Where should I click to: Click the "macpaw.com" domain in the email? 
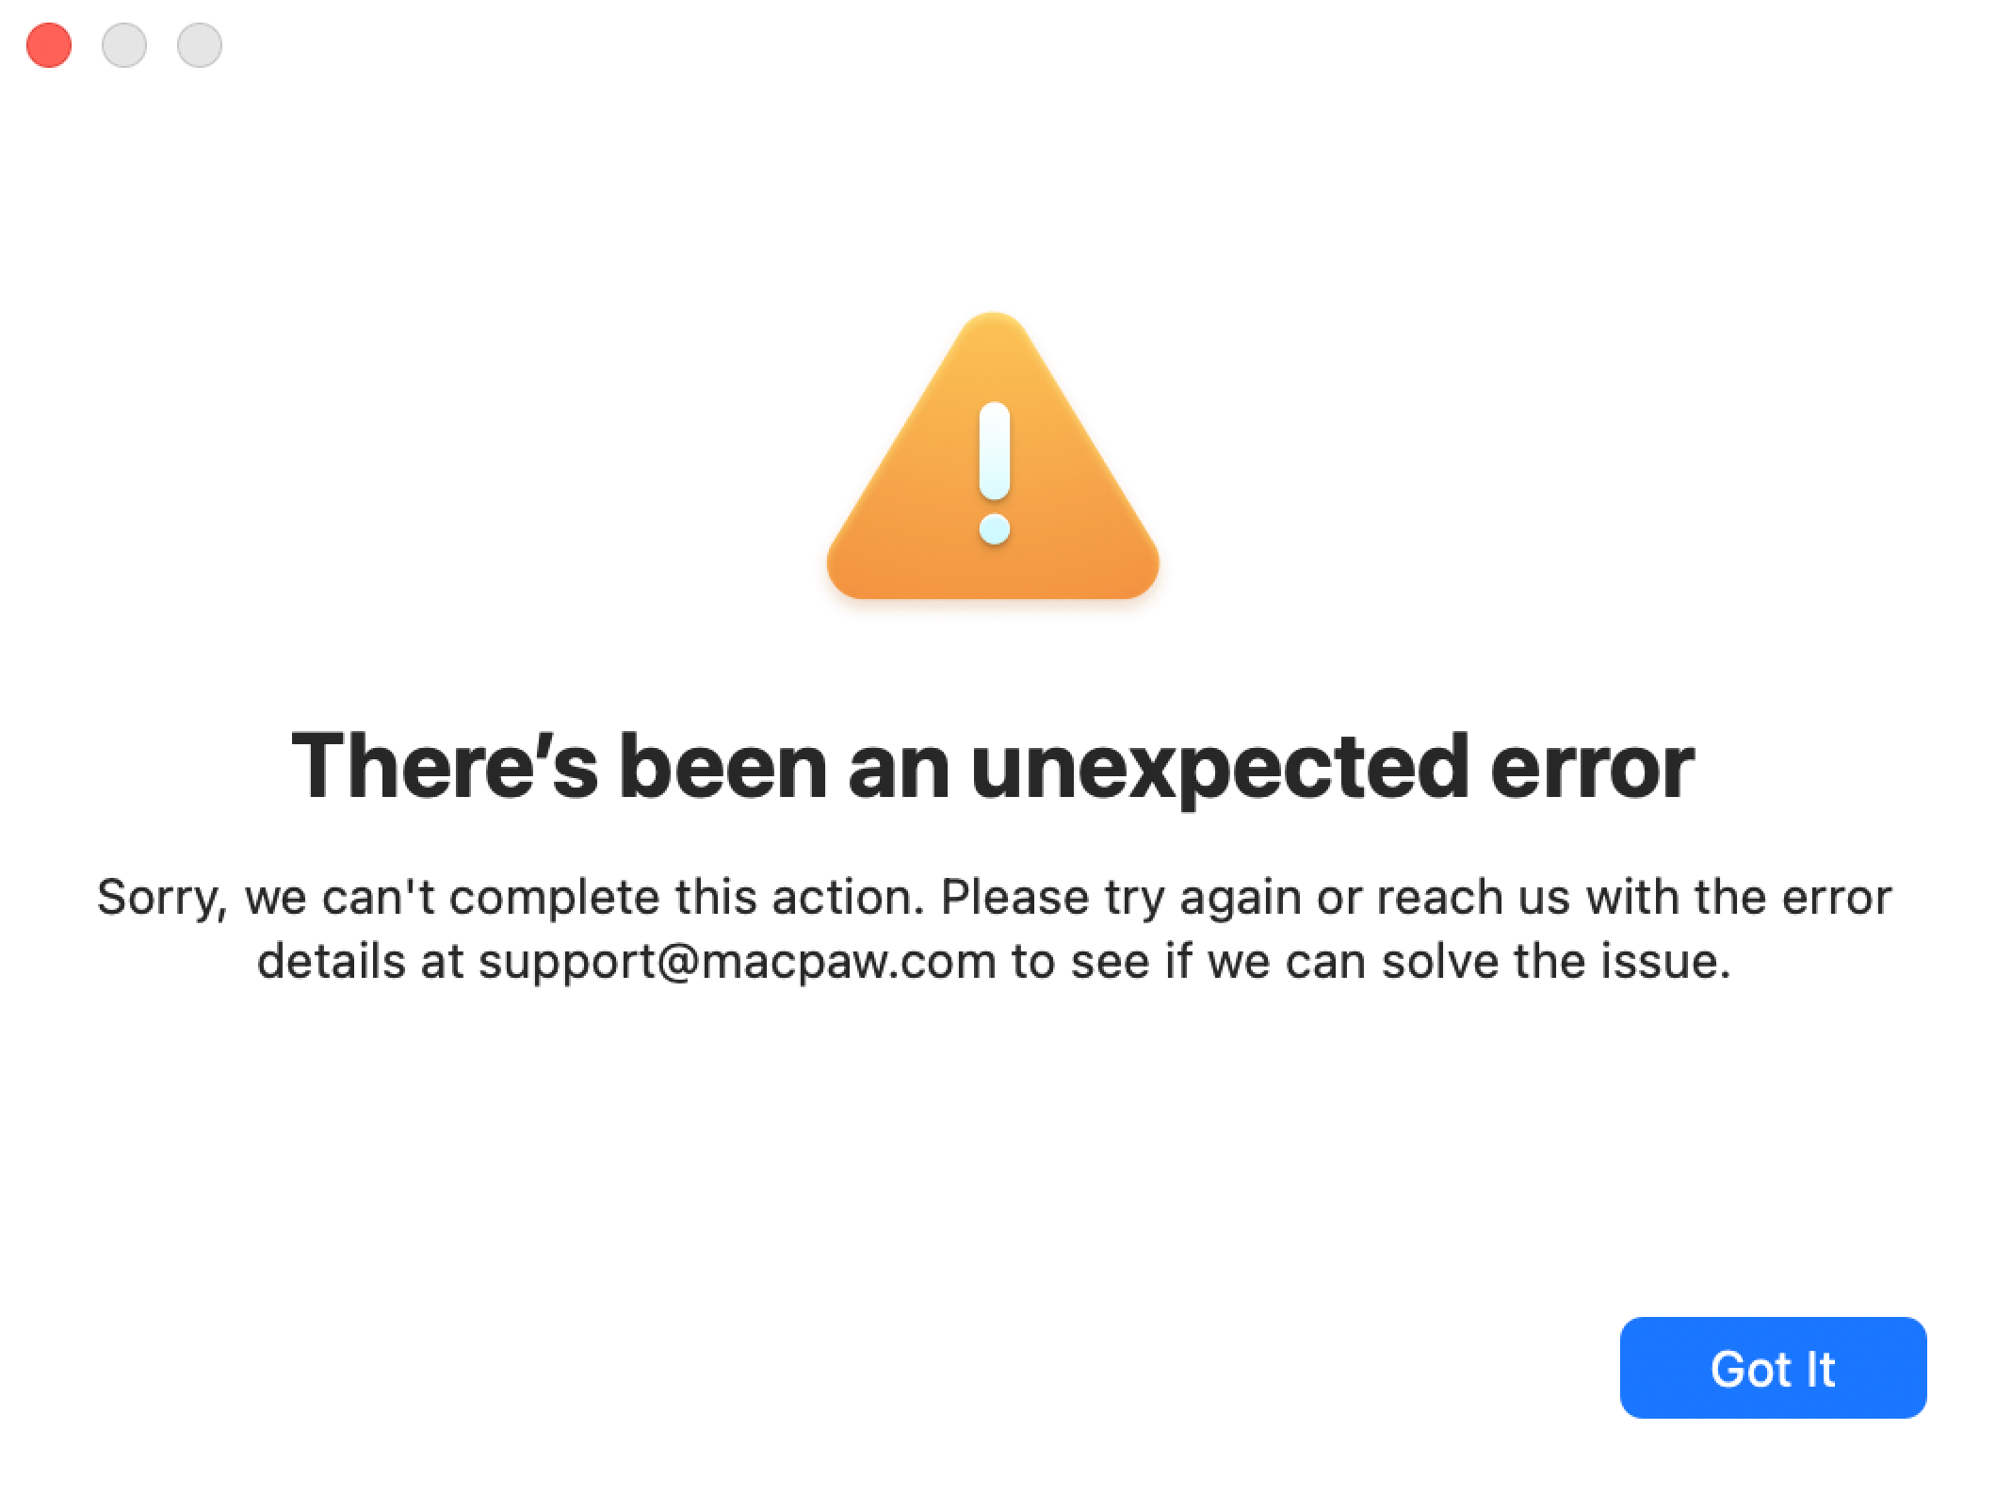[x=849, y=963]
